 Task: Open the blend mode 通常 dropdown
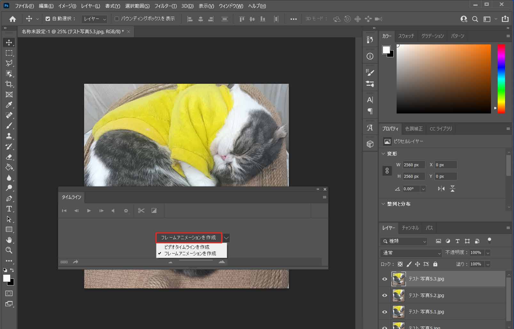tap(411, 253)
